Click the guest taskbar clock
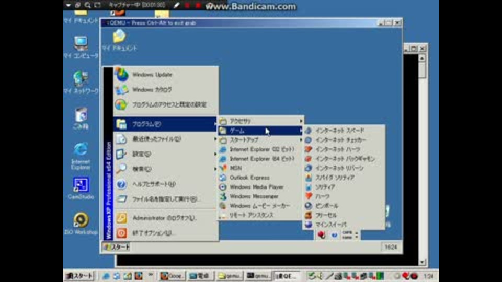 click(x=391, y=247)
